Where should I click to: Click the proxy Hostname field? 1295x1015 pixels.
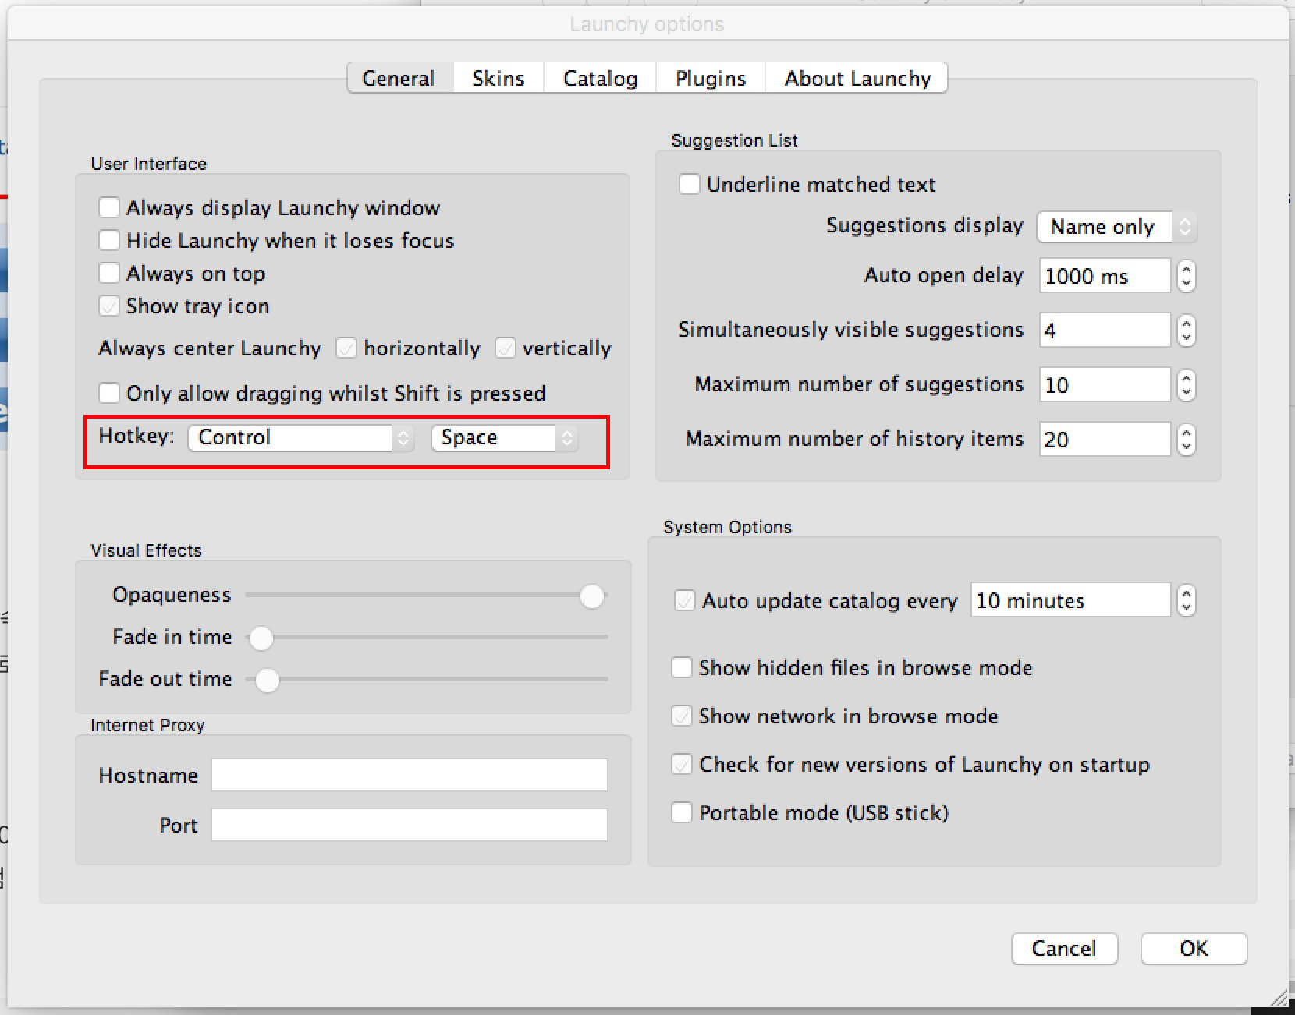tap(410, 775)
